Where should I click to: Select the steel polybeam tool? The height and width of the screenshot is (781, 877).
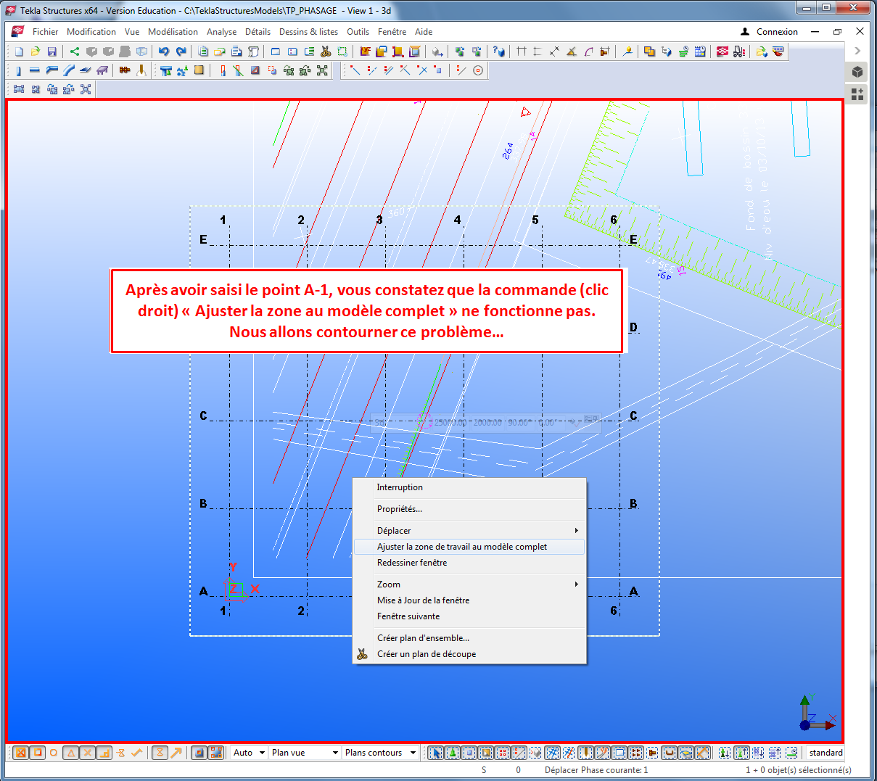pyautogui.click(x=52, y=70)
